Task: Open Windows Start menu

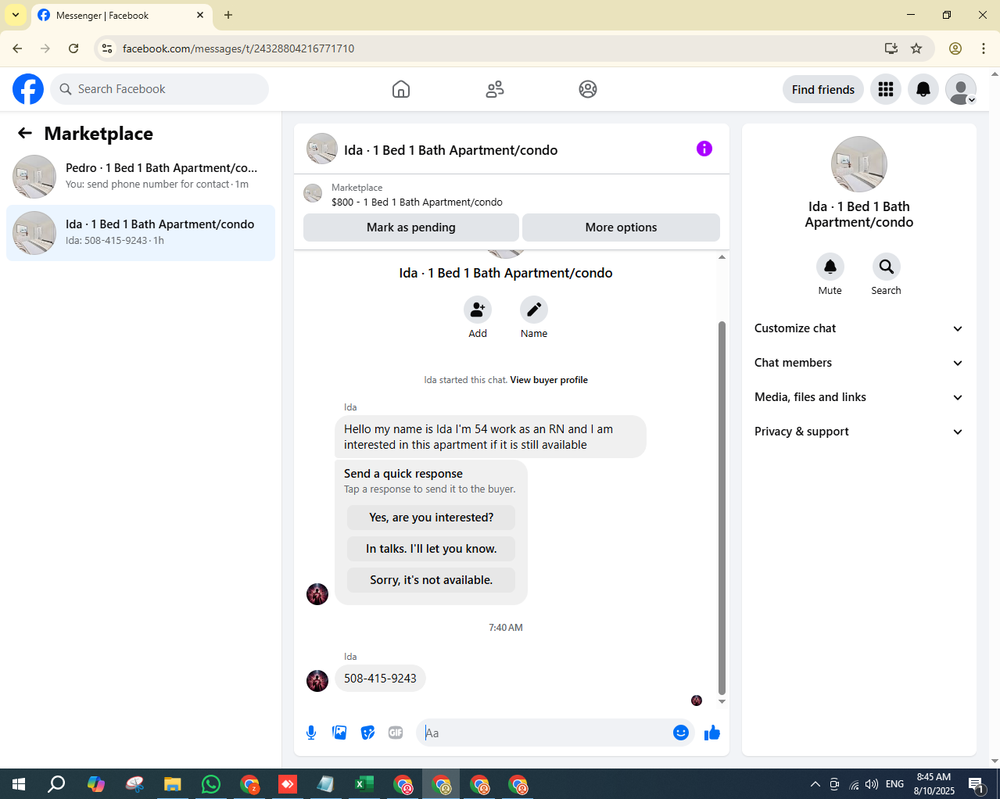Action: point(19,784)
